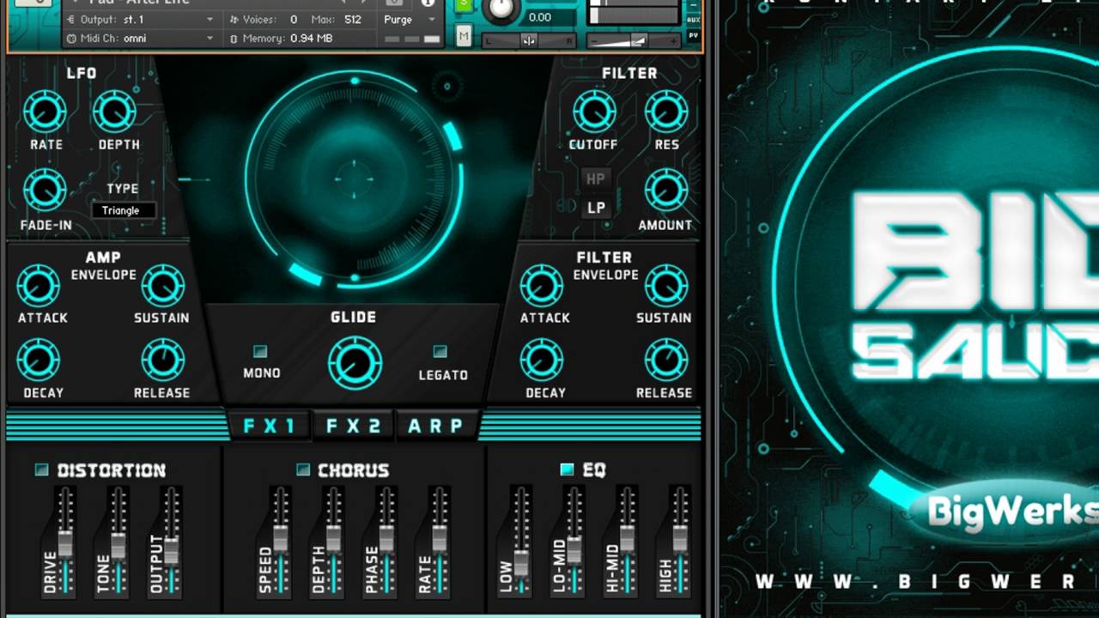Adjust the LFO Rate knob
The image size is (1099, 618).
[x=45, y=112]
